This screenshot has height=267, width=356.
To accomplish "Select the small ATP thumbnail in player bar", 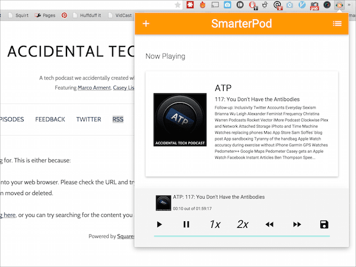I will [164, 203].
